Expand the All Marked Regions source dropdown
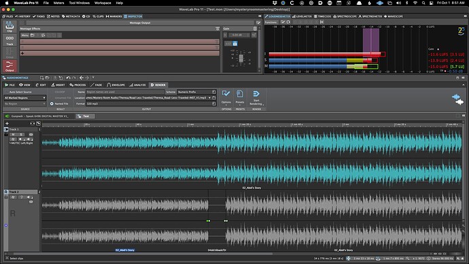 point(25,98)
